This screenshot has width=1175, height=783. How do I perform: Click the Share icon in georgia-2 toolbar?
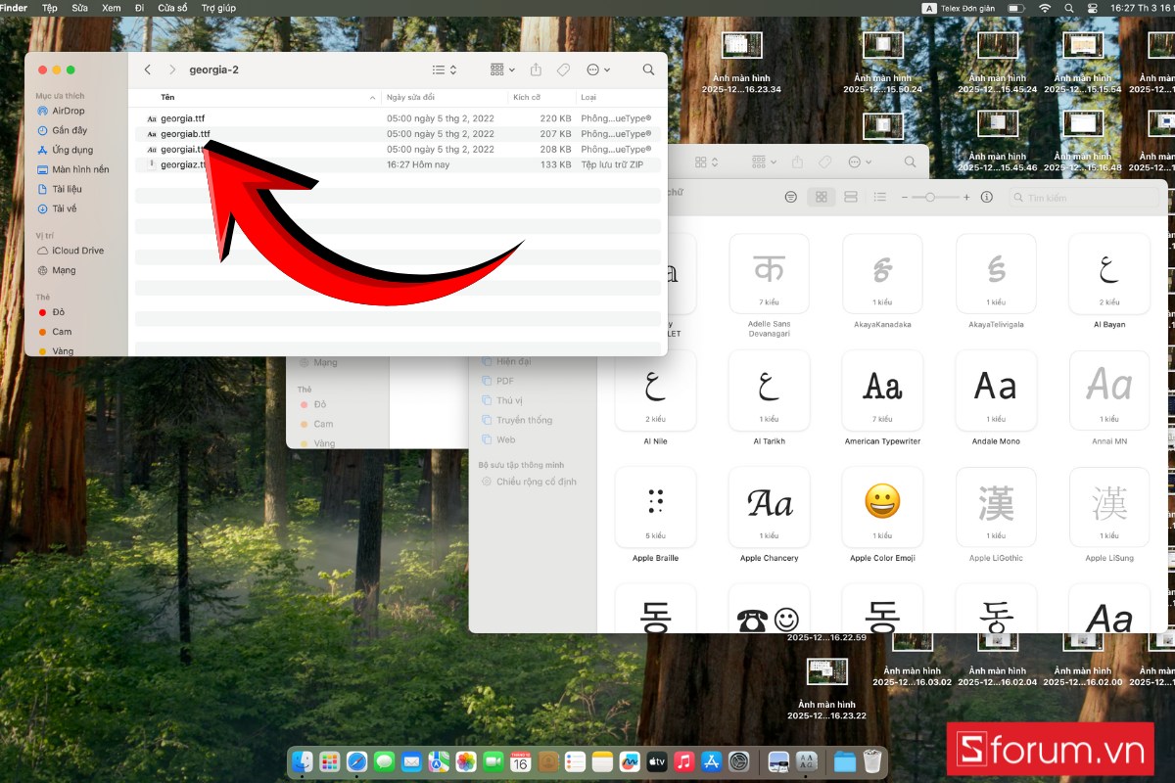[536, 69]
